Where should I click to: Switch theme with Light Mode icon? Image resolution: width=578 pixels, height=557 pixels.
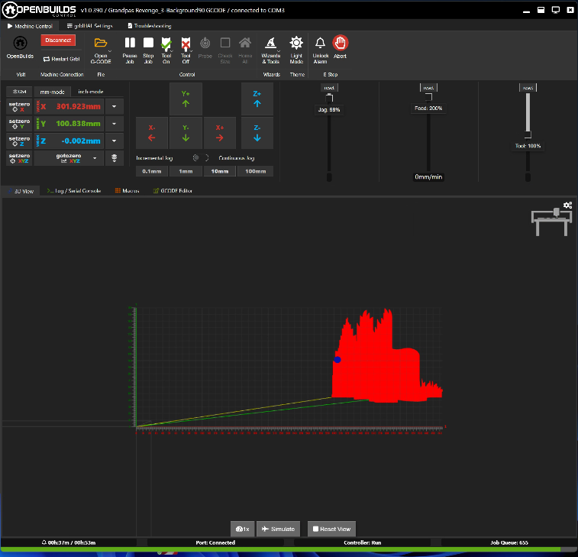point(296,44)
